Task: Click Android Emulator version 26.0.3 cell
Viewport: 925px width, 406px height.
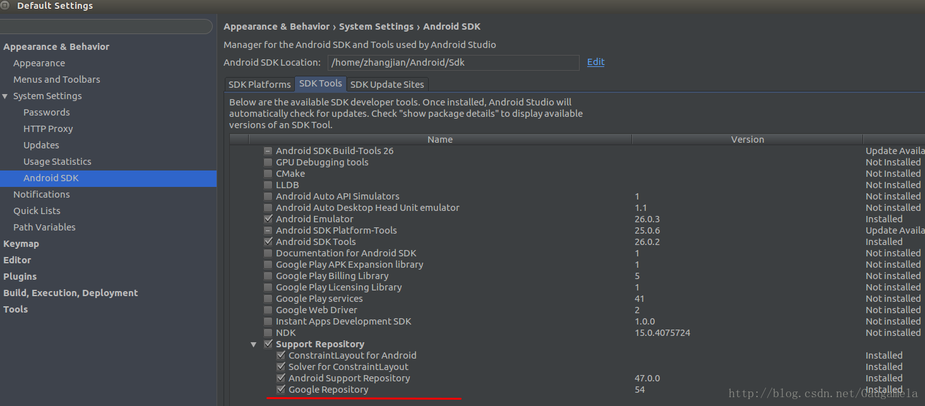Action: coord(647,219)
